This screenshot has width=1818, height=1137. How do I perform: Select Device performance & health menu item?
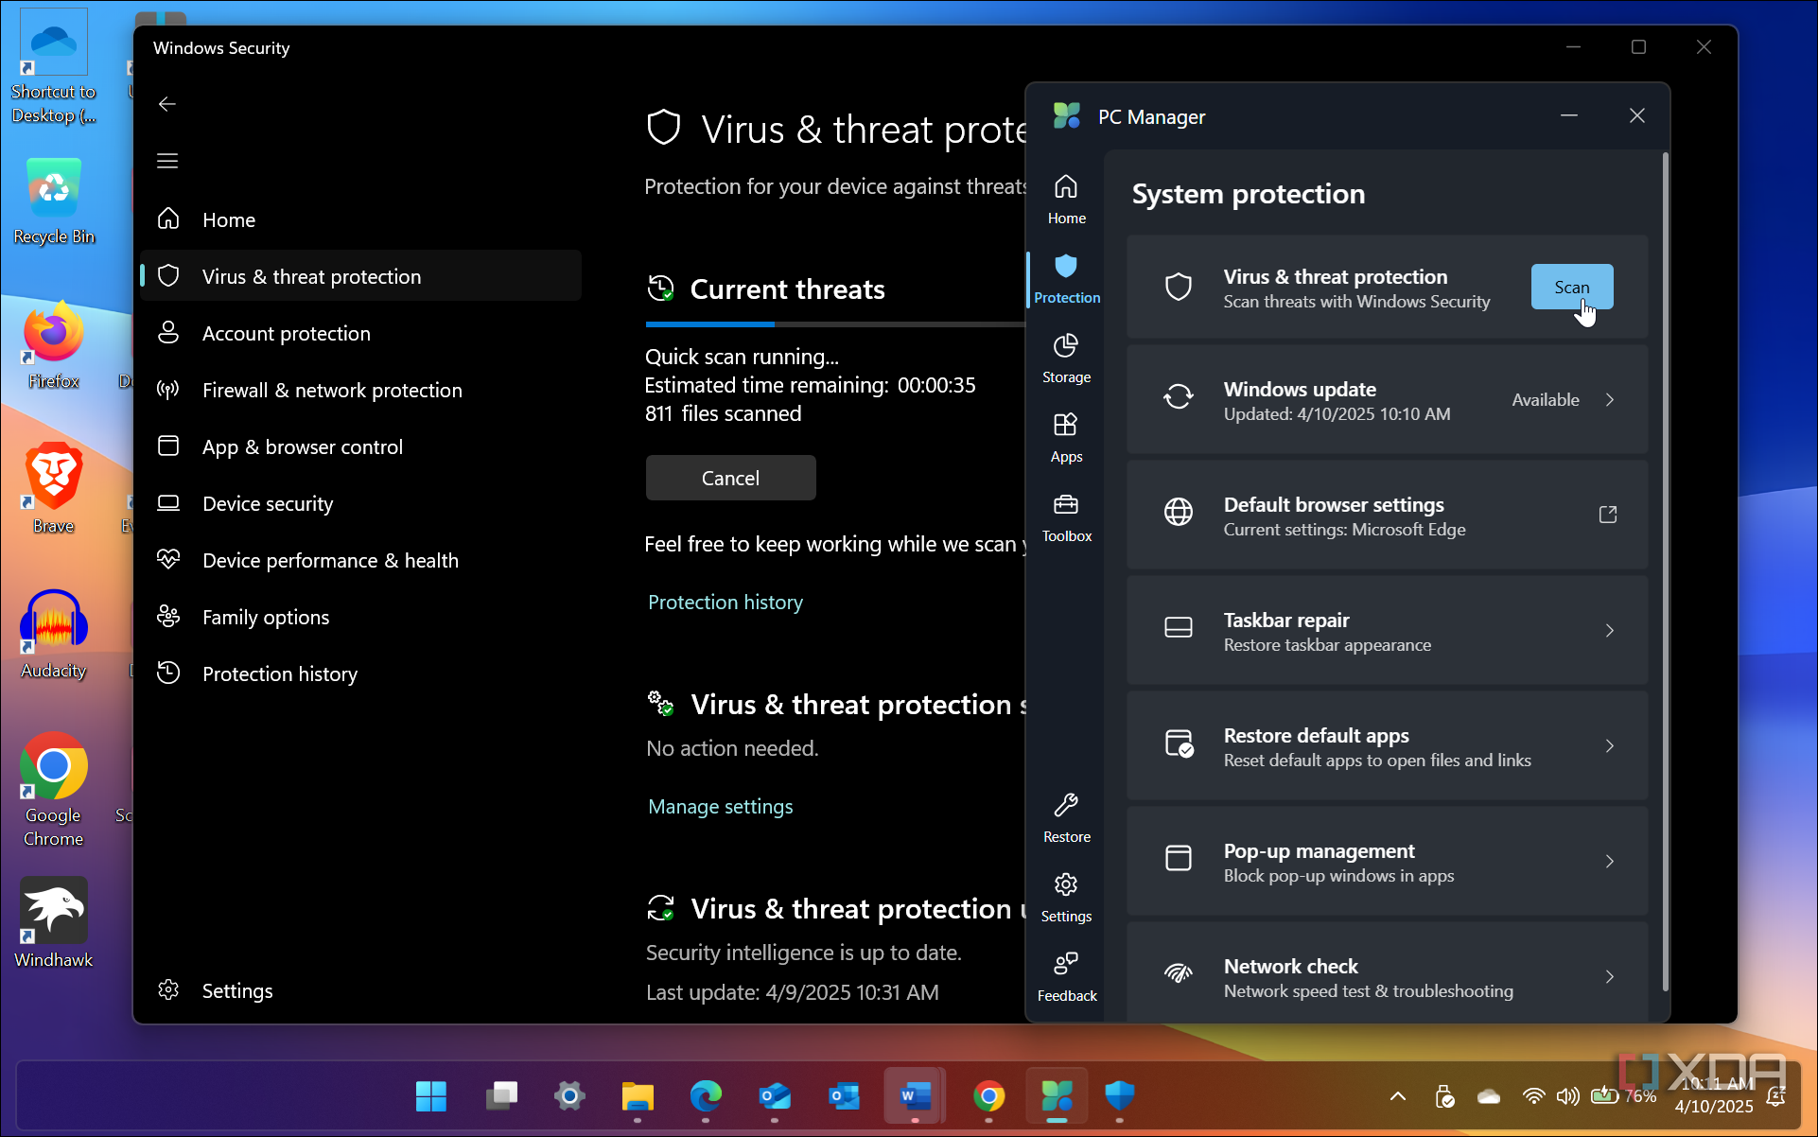[329, 560]
